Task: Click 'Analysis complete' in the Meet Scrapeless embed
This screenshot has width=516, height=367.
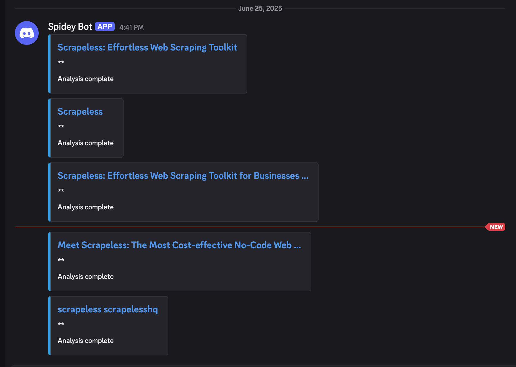Action: click(86, 276)
